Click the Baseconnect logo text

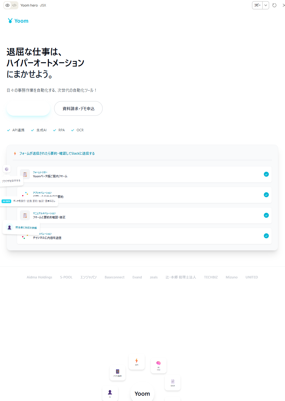pos(114,277)
